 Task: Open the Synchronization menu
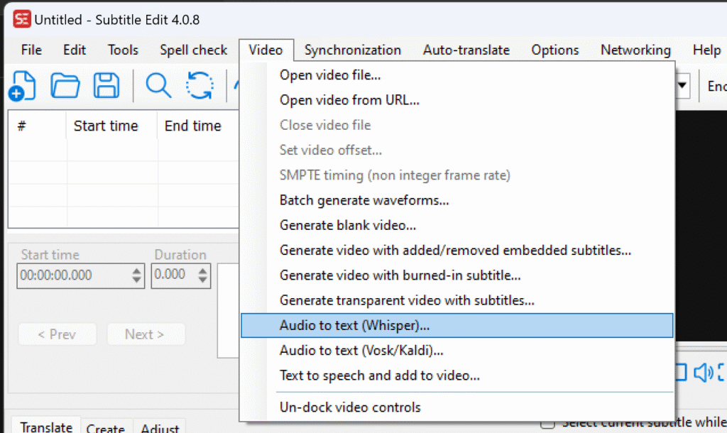click(x=352, y=50)
